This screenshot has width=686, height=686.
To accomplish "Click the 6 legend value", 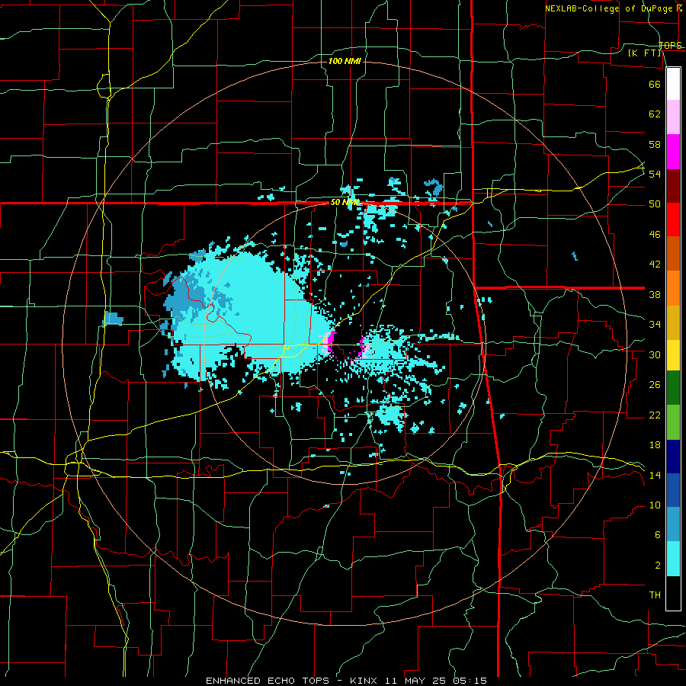I will (658, 535).
